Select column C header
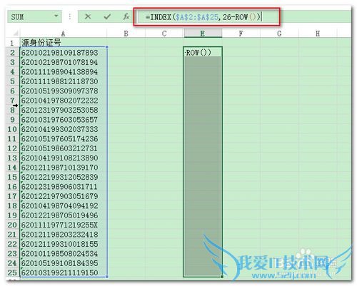The image size is (357, 286). pyautogui.click(x=164, y=34)
